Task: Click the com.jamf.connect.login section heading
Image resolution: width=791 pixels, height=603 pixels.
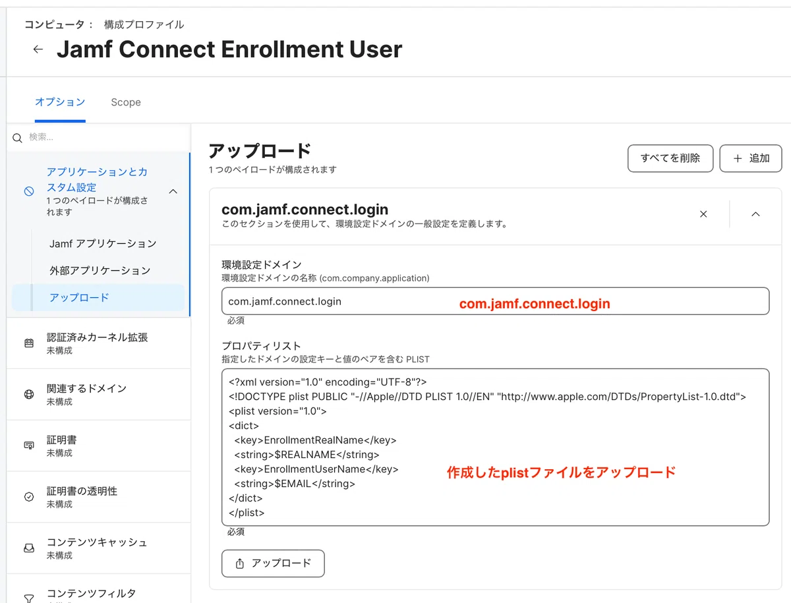Action: [x=305, y=210]
